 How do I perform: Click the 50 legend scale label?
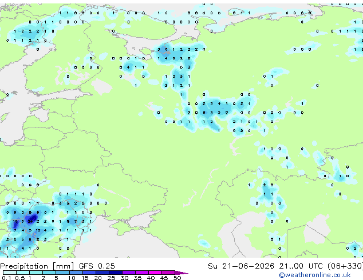(177, 278)
